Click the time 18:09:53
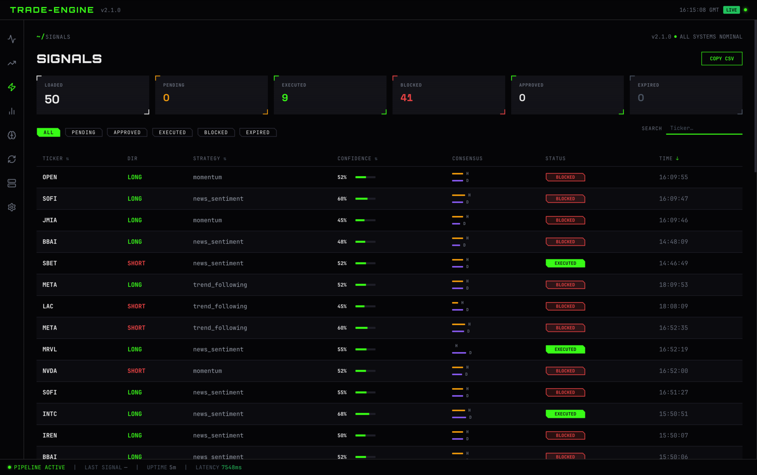Image resolution: width=757 pixels, height=475 pixels. tap(673, 285)
